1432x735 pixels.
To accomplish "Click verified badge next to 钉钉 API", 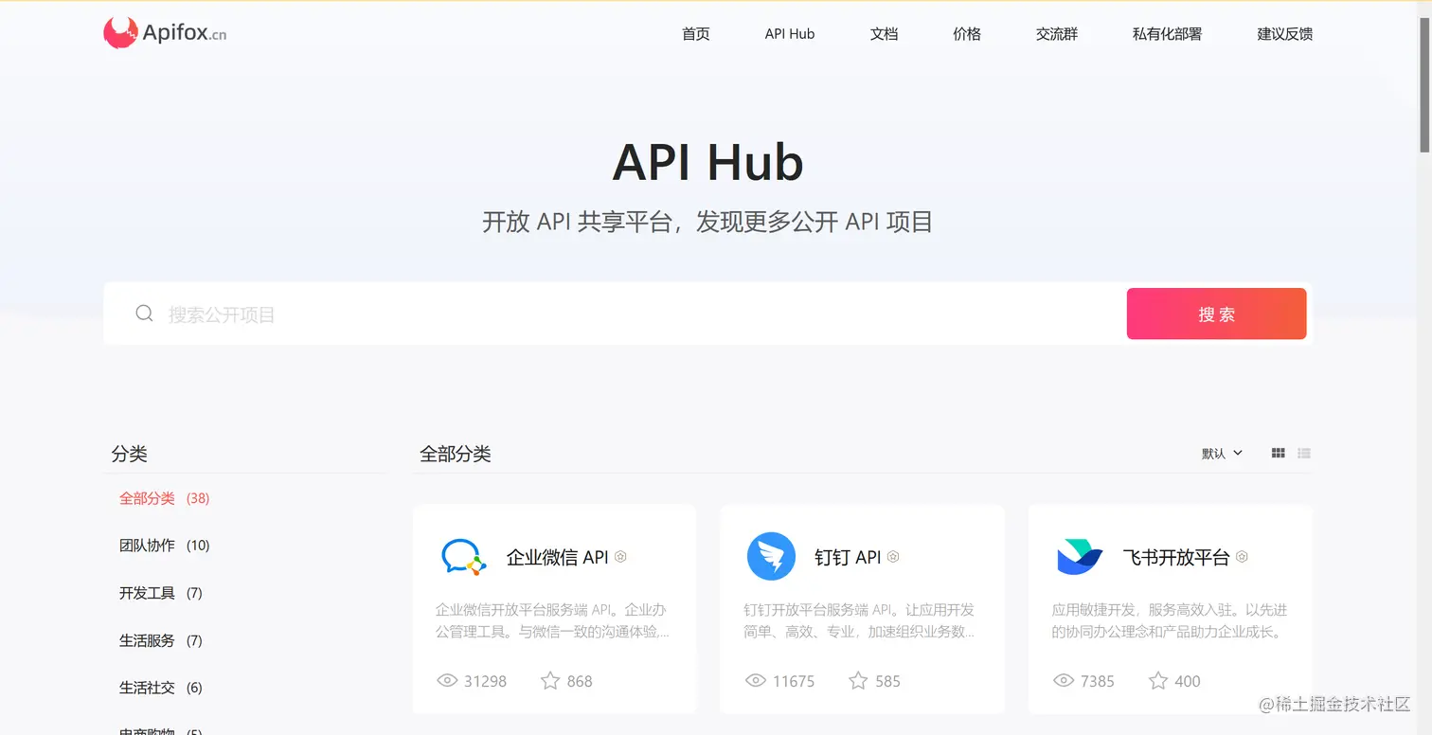I will pos(893,557).
